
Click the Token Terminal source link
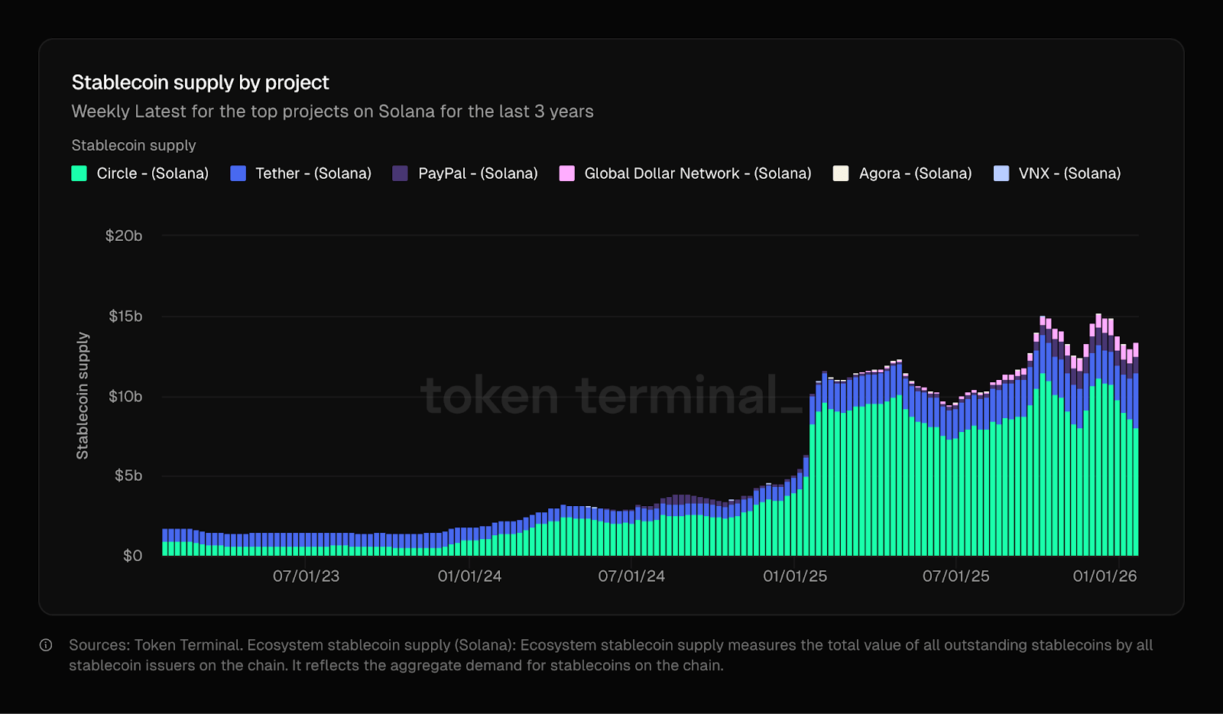click(187, 645)
